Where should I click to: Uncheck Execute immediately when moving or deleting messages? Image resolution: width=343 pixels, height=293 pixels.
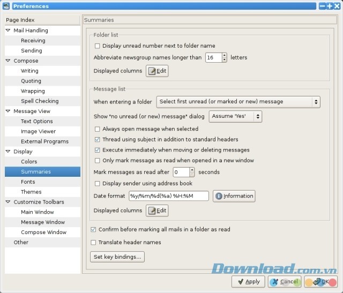[98, 150]
